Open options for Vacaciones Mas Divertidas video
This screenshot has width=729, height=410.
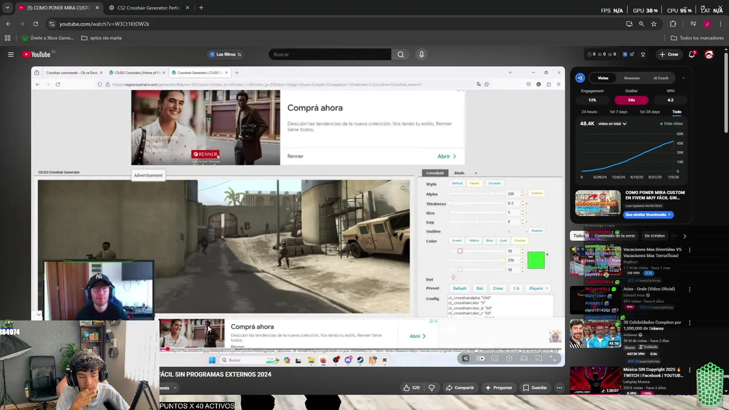click(690, 250)
